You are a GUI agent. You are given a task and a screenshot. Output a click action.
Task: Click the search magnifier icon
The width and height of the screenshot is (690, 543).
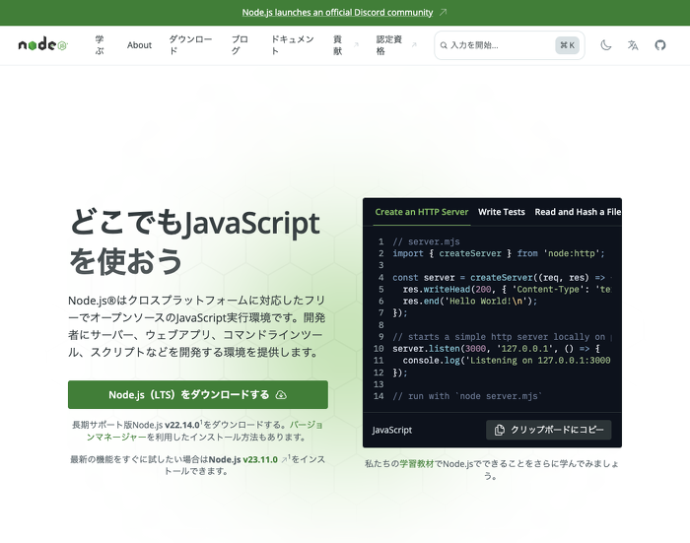click(444, 45)
